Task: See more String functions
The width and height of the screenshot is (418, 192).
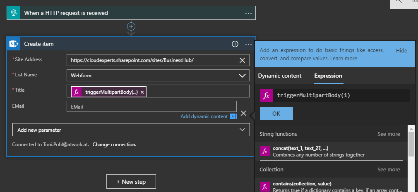Action: point(388,134)
